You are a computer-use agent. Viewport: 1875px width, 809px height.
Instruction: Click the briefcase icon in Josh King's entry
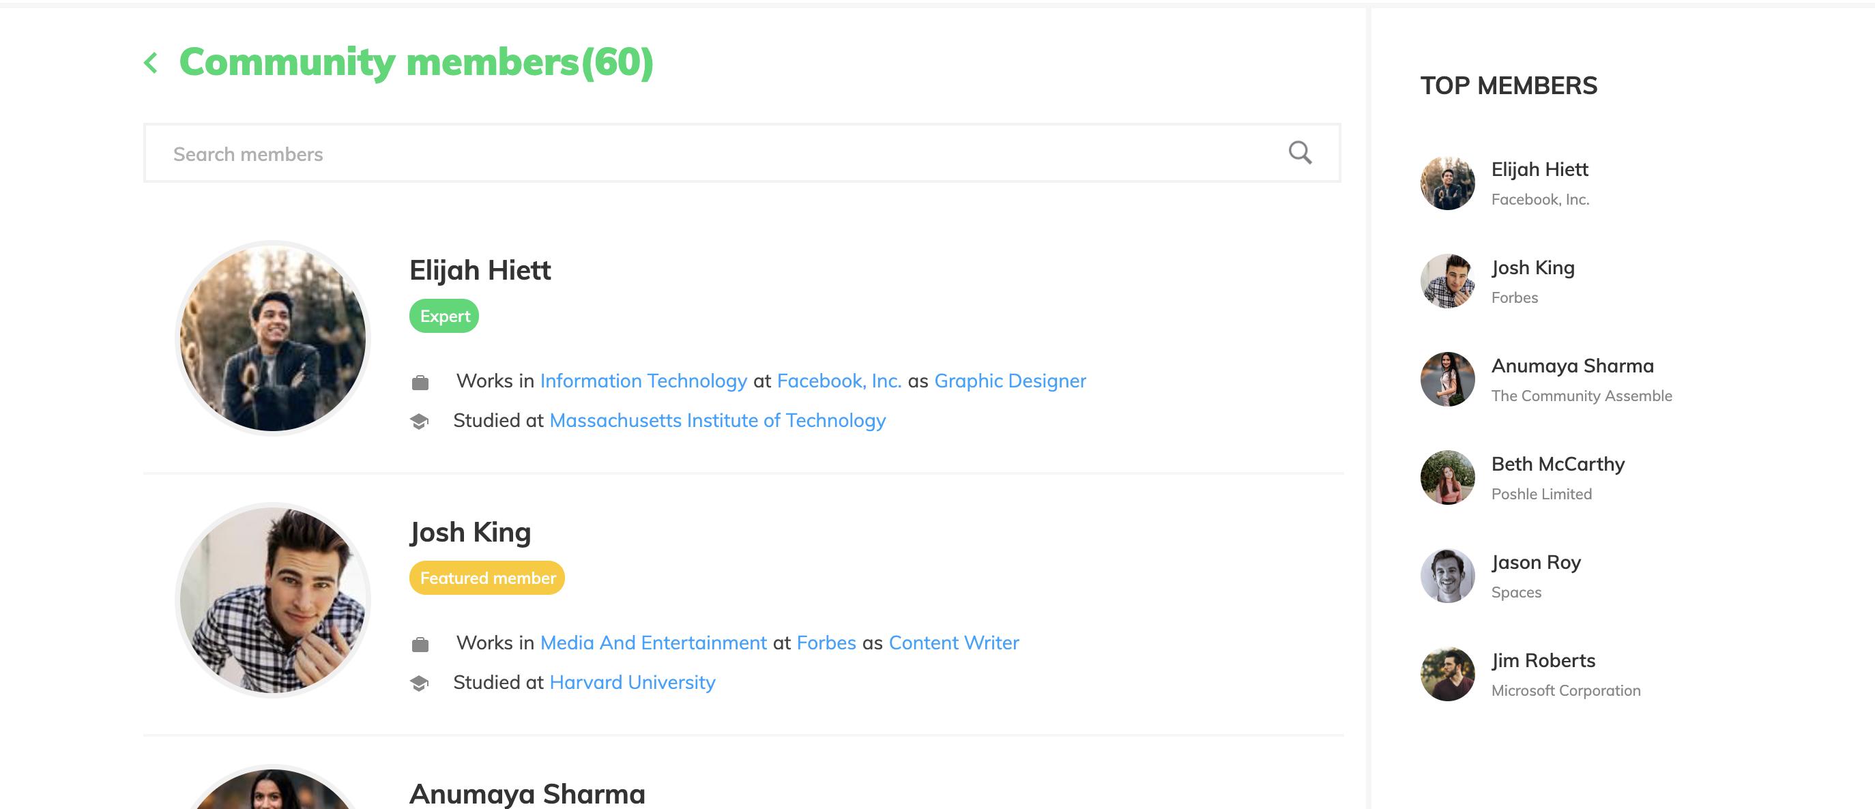(x=420, y=644)
